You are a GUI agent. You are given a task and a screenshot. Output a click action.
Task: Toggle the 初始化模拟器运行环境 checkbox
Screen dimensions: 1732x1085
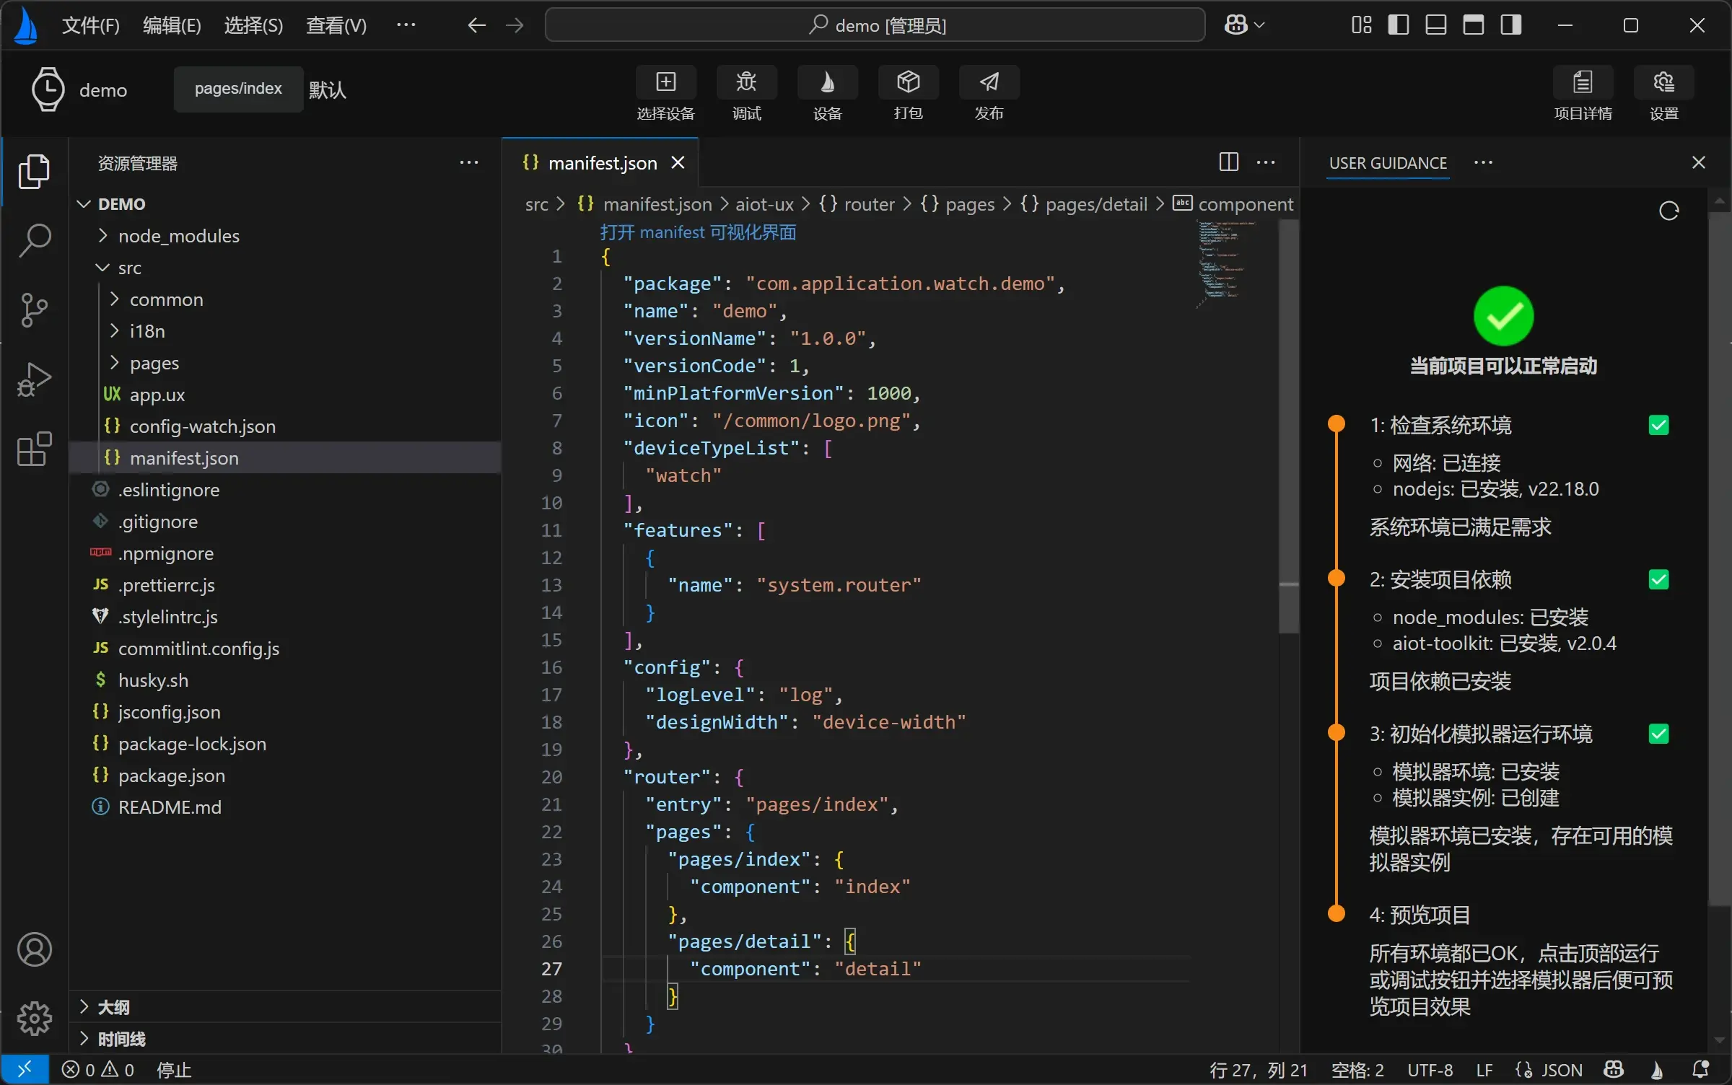[1658, 734]
